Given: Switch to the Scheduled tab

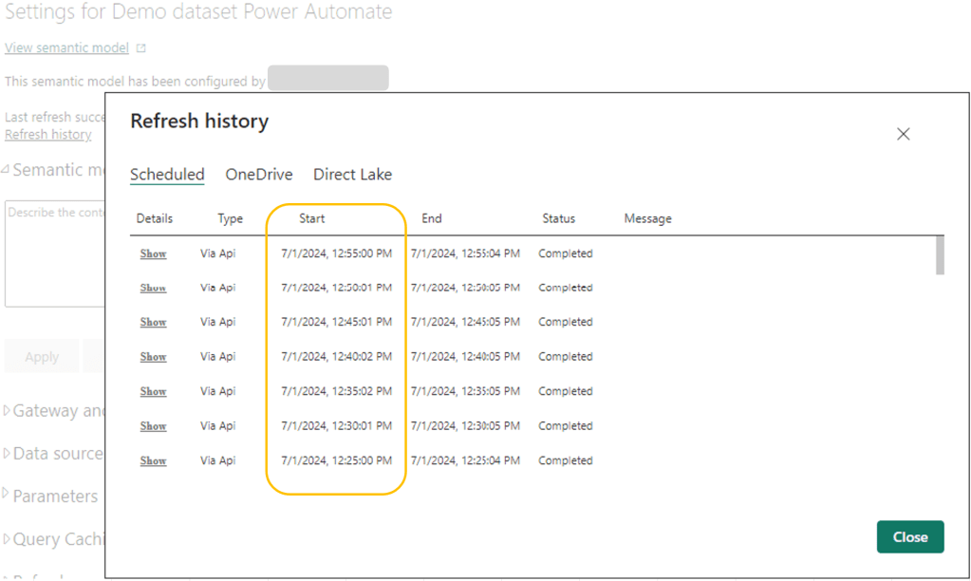Looking at the screenshot, I should pos(167,175).
